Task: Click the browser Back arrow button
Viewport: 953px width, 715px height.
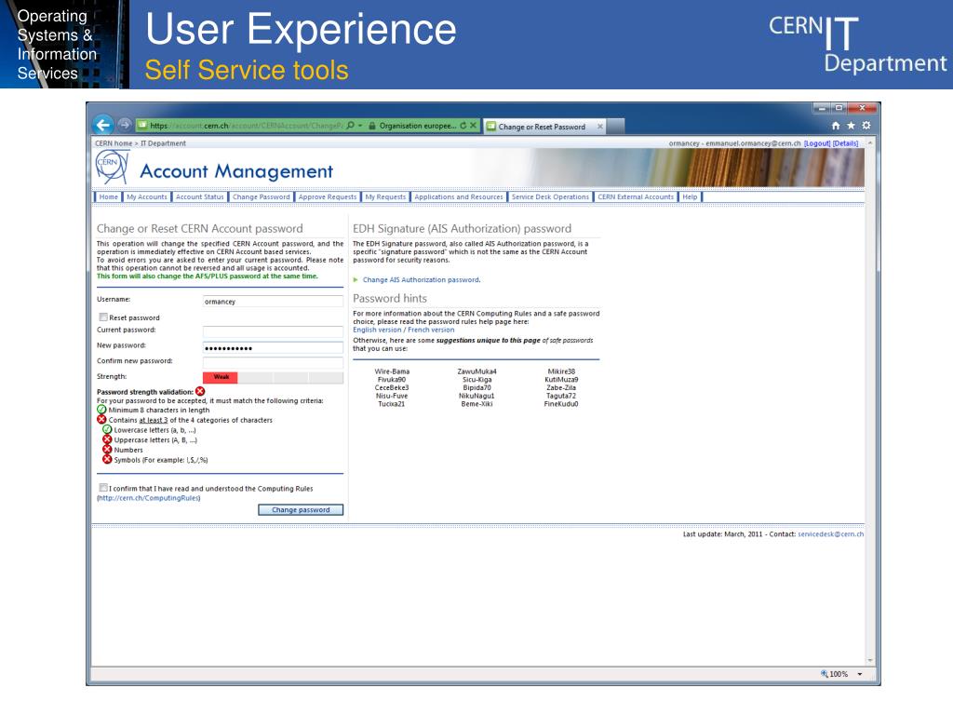Action: [x=103, y=126]
